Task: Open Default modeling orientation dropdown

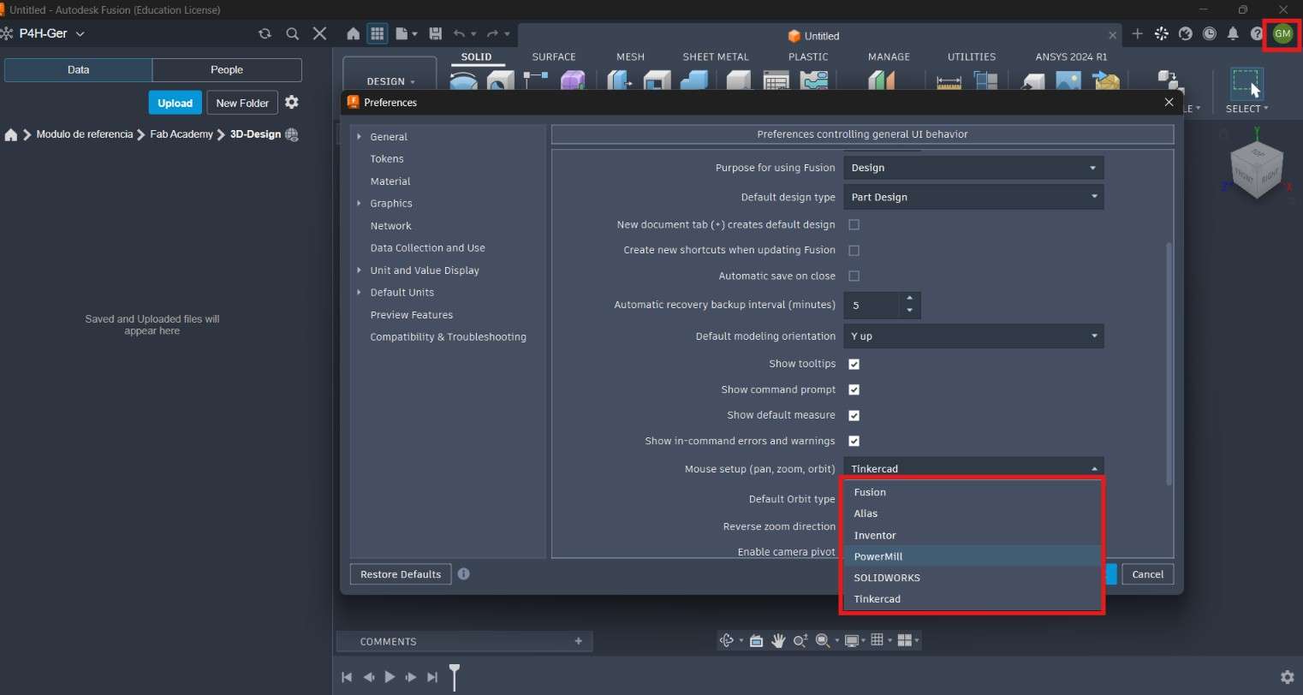Action: 973,336
